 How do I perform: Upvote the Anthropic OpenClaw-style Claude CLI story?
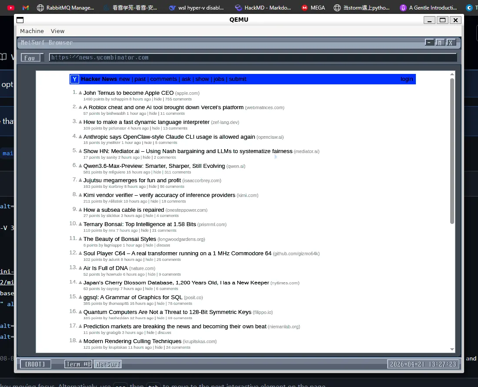point(80,136)
